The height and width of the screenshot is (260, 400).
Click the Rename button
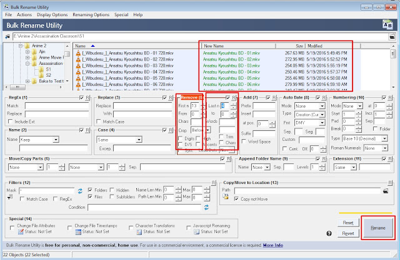tap(378, 228)
